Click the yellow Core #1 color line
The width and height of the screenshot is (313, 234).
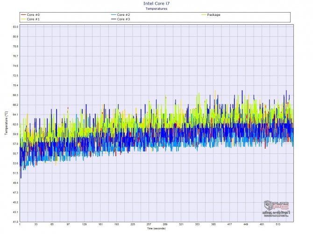point(23,19)
